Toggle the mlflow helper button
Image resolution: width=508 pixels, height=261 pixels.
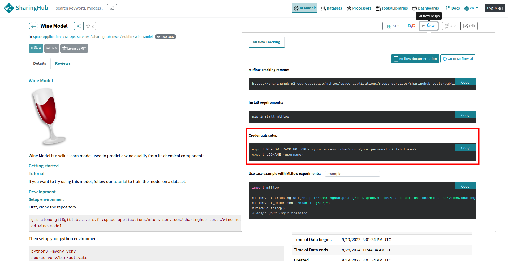click(429, 26)
